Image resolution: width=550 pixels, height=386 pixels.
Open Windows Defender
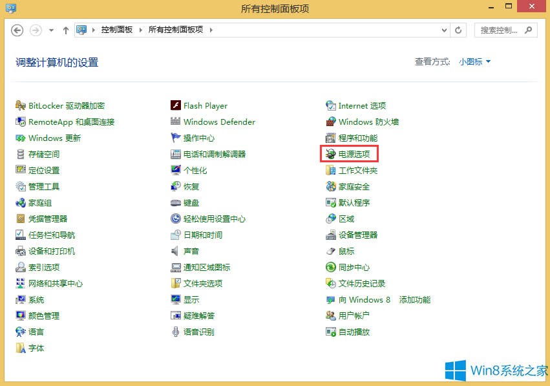[x=218, y=122]
